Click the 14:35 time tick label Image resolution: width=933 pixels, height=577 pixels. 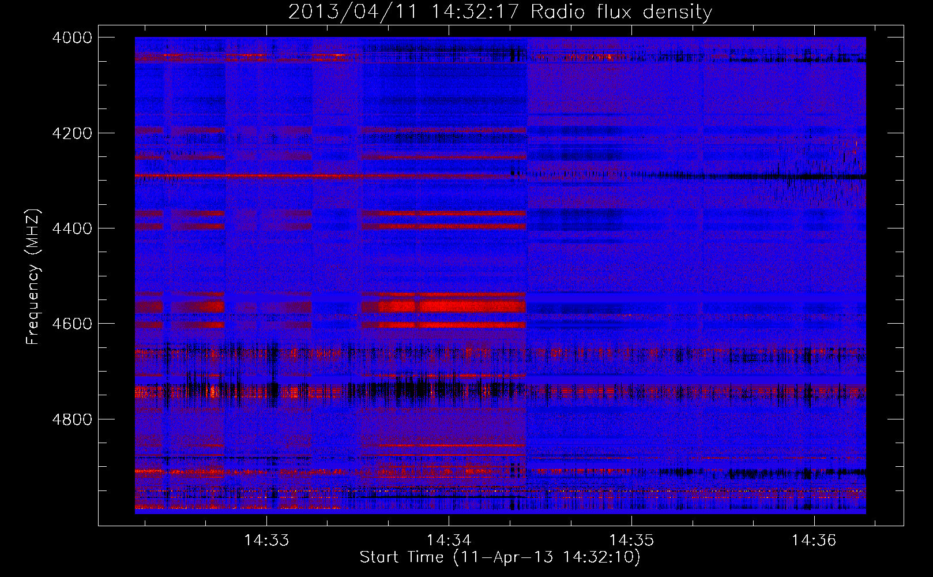[x=631, y=541]
